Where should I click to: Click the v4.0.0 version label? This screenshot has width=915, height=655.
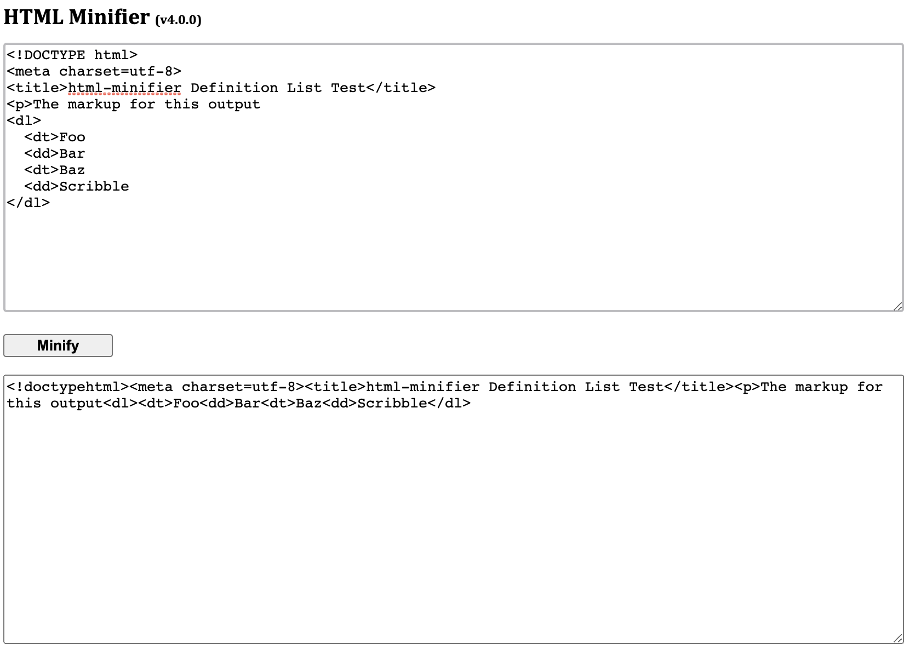coord(178,21)
